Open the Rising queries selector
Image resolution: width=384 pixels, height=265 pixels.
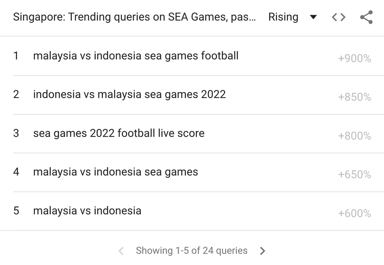coord(283,17)
